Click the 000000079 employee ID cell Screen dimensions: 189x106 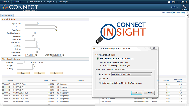6,102
